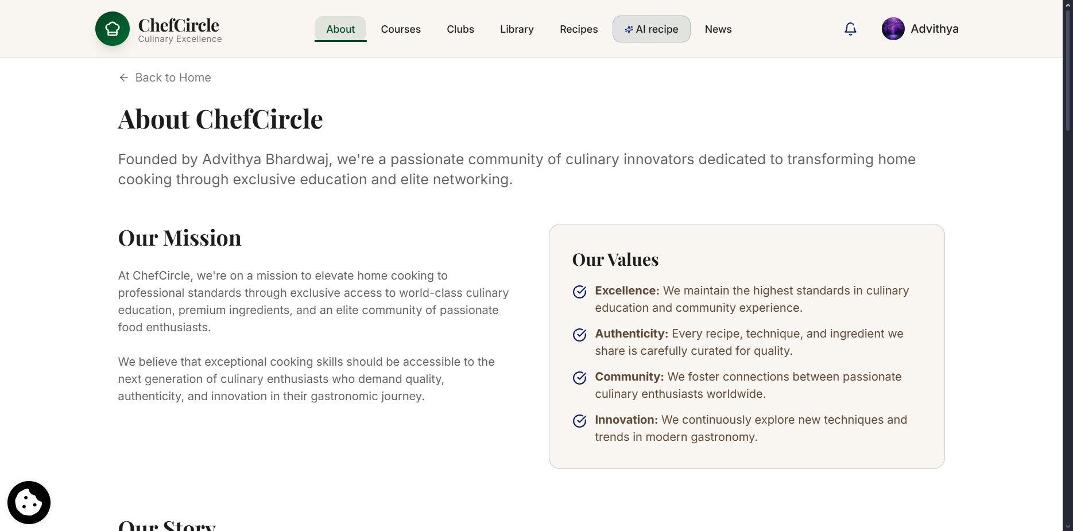Click the back arrow icon
Viewport: 1073px width, 531px height.
coord(123,77)
